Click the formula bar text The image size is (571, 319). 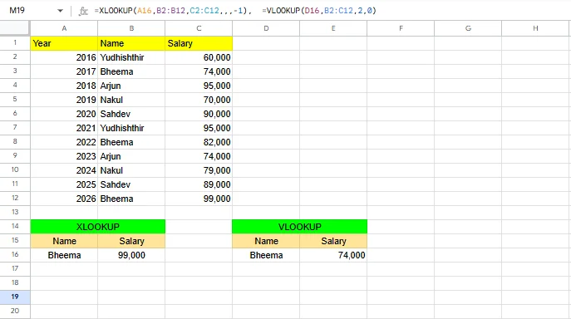(235, 11)
